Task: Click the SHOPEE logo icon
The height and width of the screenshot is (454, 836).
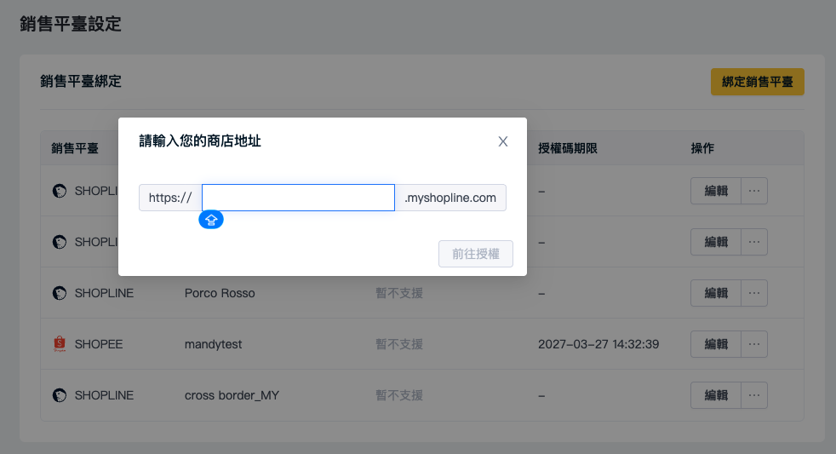Action: [x=60, y=344]
